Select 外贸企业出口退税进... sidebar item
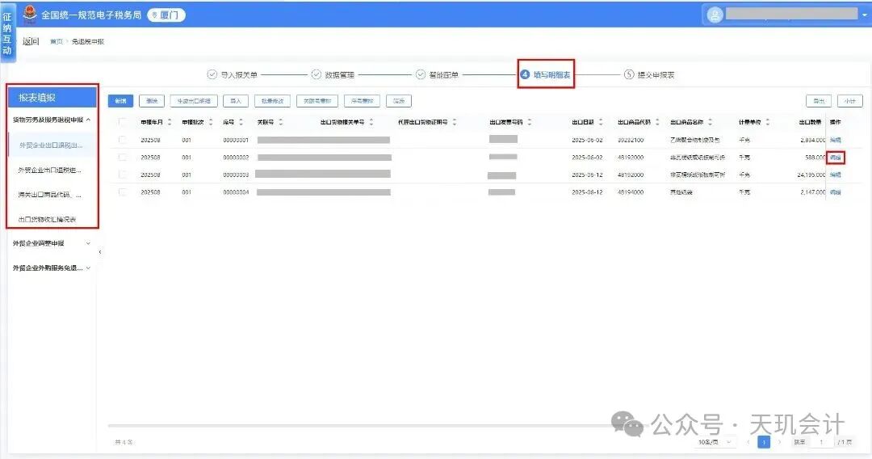 point(51,171)
